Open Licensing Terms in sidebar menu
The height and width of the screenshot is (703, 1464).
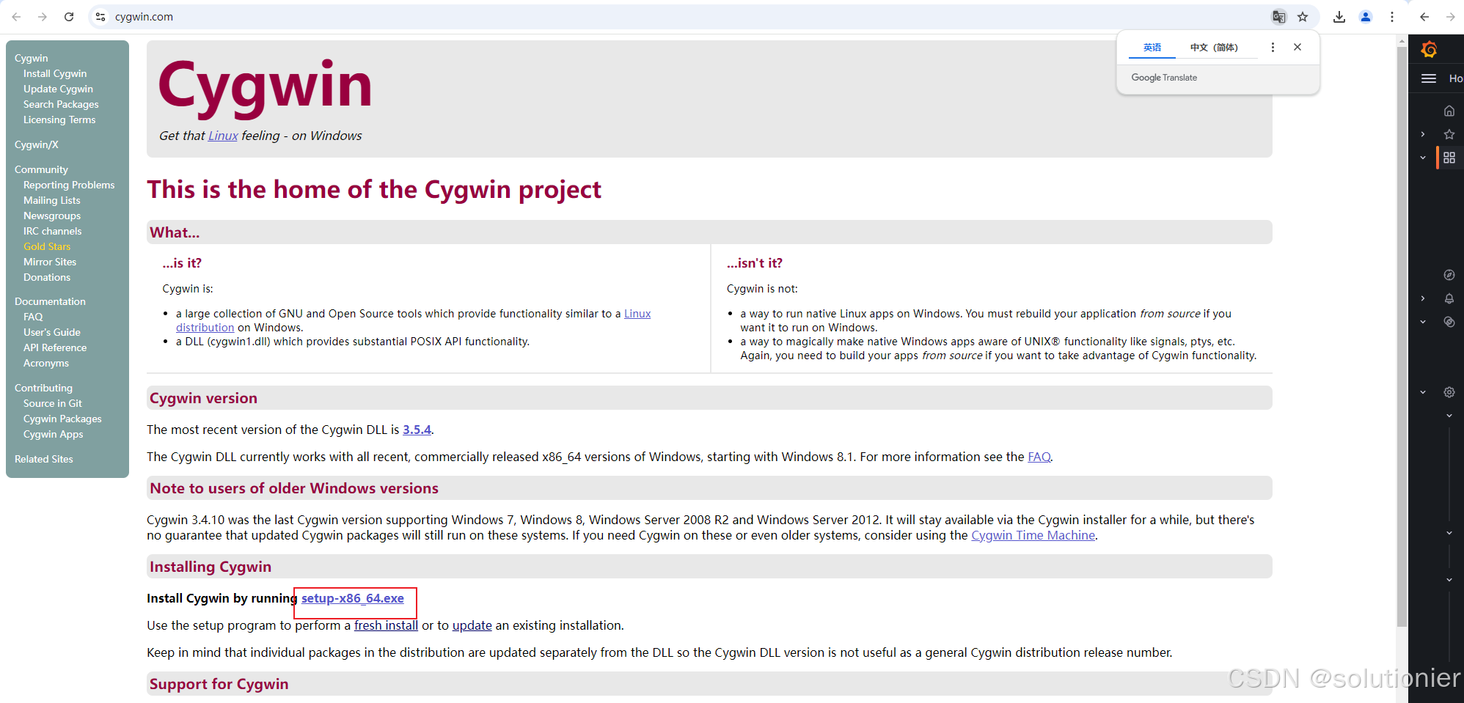point(59,119)
